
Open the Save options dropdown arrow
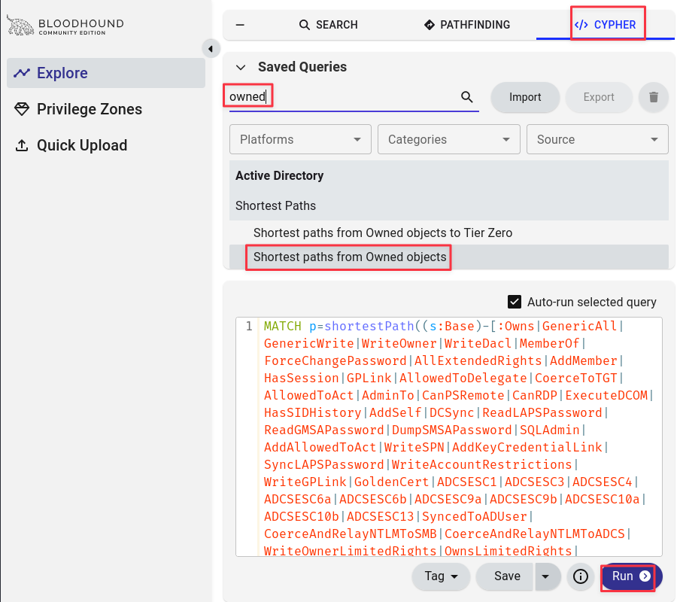pyautogui.click(x=547, y=576)
